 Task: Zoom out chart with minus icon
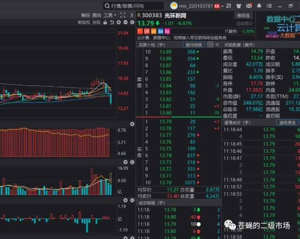[x=126, y=22]
